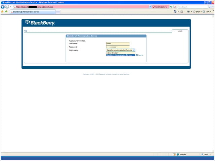Screen dimensions: 215x161
Task: Click the Live Search input box
Action: (193, 7)
